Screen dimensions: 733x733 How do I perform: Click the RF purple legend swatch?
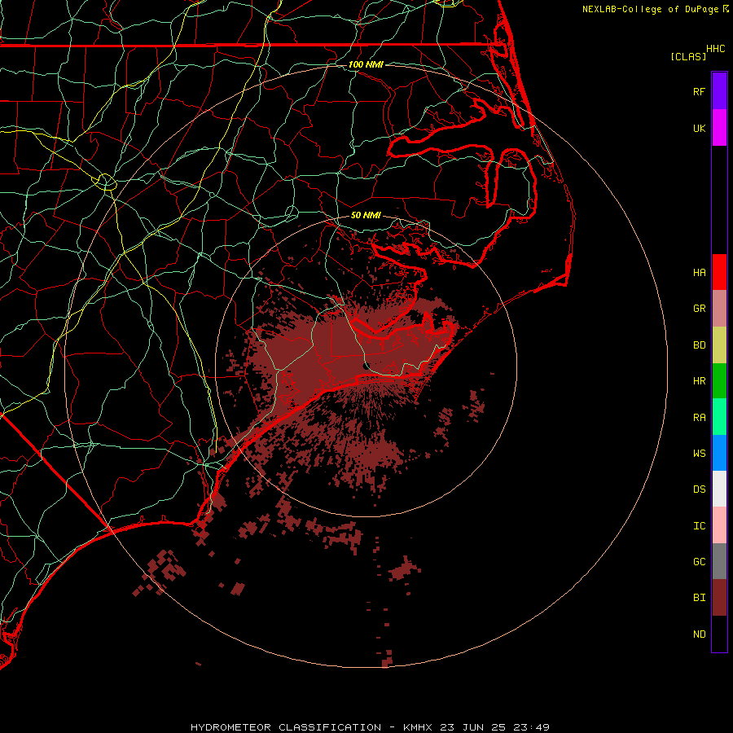(x=719, y=91)
